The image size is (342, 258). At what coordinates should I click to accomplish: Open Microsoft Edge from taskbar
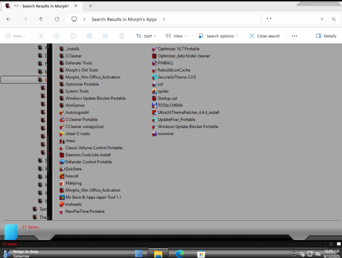pyautogui.click(x=180, y=254)
